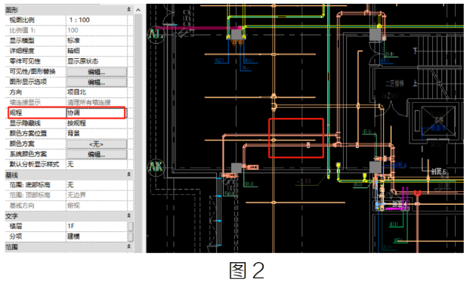Select grey equipment box near grid AL
476x284 pixels.
(x=236, y=35)
